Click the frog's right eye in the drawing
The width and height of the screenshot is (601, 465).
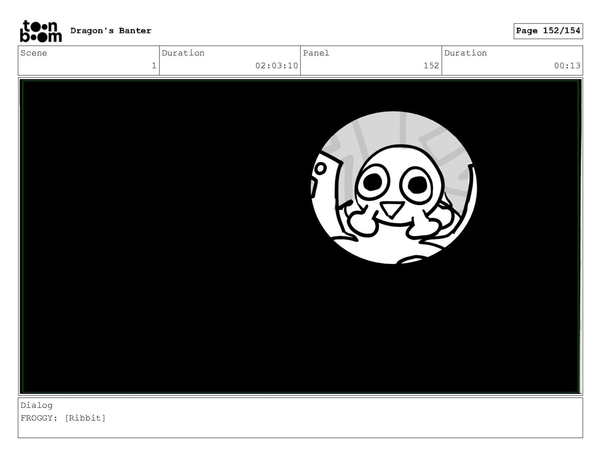pyautogui.click(x=417, y=185)
